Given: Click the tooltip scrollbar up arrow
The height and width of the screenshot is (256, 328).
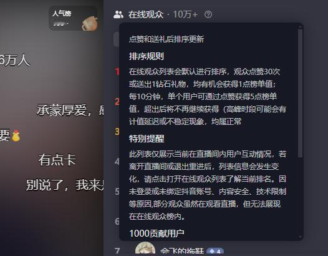Looking at the screenshot, I should pyautogui.click(x=301, y=27).
